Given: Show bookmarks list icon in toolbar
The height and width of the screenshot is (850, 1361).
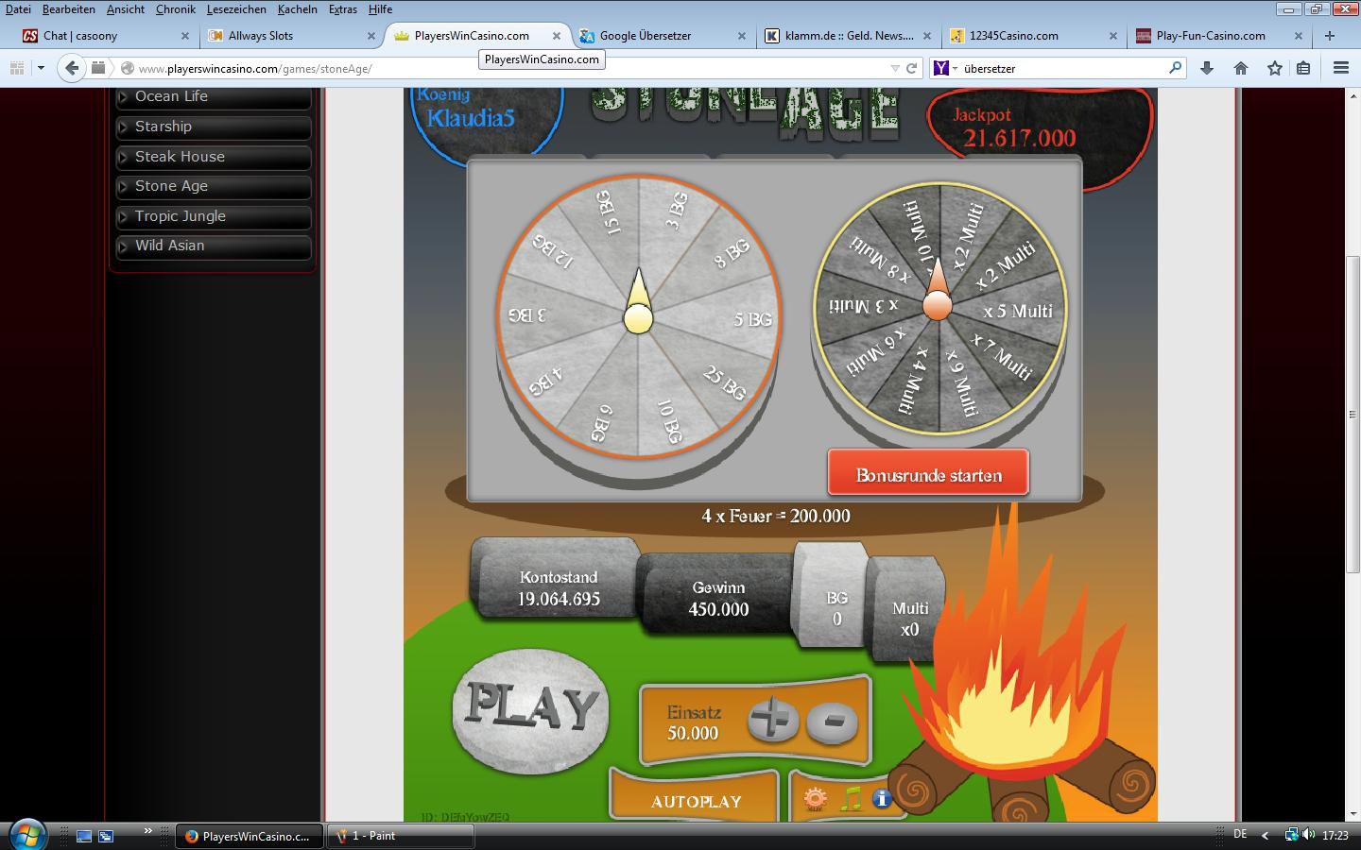Looking at the screenshot, I should 1303,68.
